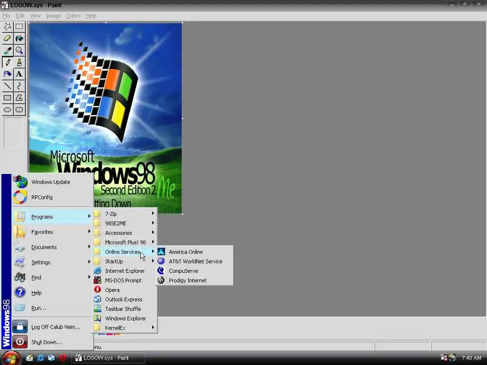Select Prodigy Internet service
Viewport: 487px width, 365px height.
point(195,280)
